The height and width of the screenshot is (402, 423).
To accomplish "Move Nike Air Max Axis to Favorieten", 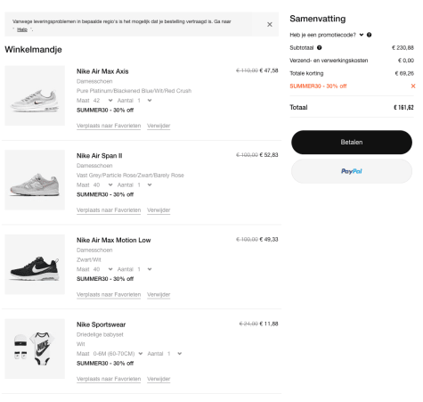I will [x=109, y=126].
